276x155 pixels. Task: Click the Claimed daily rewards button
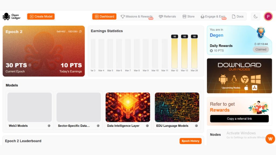pyautogui.click(x=261, y=50)
